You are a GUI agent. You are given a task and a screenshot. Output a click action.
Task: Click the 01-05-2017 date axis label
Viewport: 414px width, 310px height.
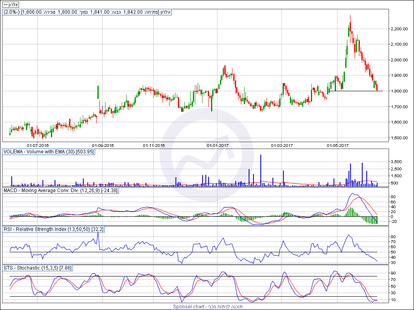point(337,145)
